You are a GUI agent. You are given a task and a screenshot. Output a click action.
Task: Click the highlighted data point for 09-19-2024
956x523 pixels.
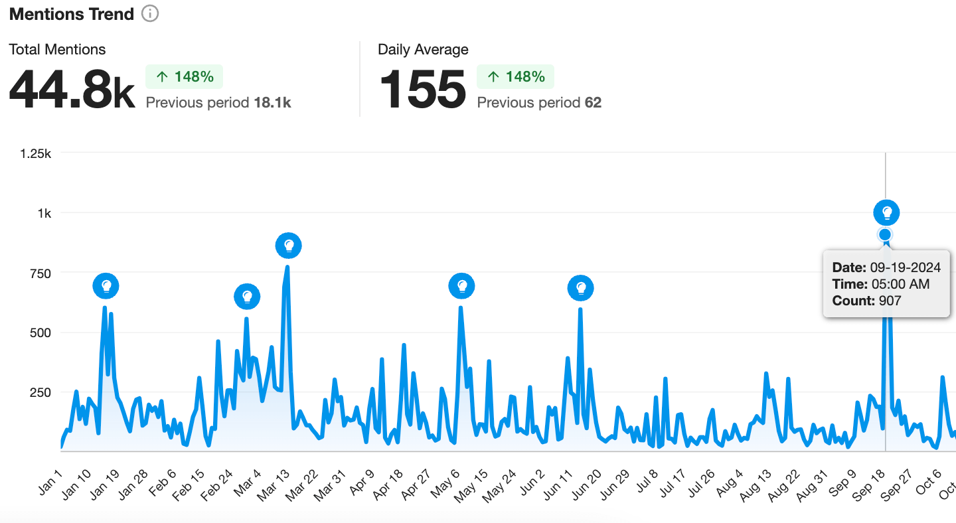(885, 234)
